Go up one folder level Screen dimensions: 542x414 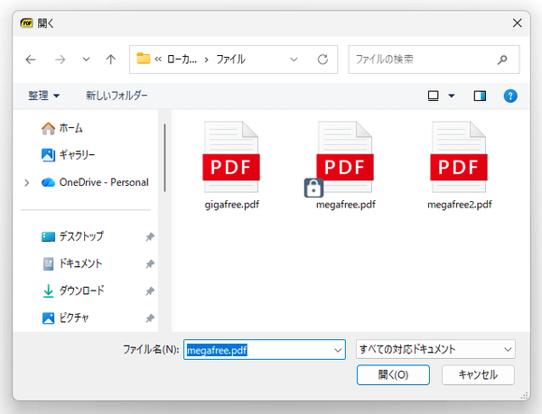(x=110, y=60)
